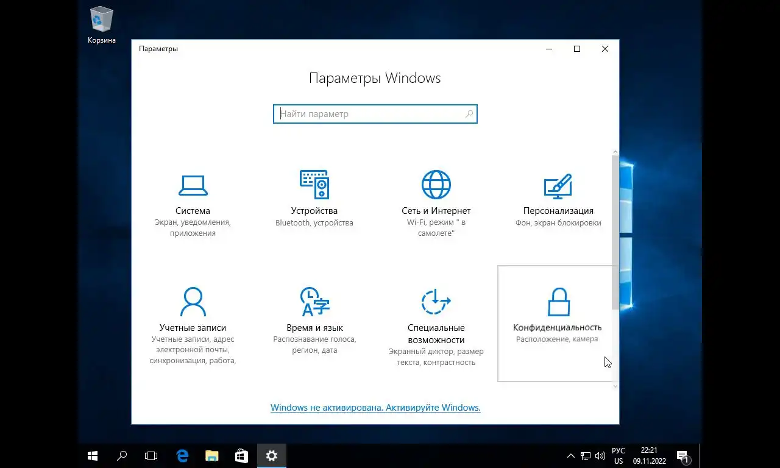Viewport: 780px width, 468px height.
Task: Open Task View on the taskbar
Action: click(151, 455)
